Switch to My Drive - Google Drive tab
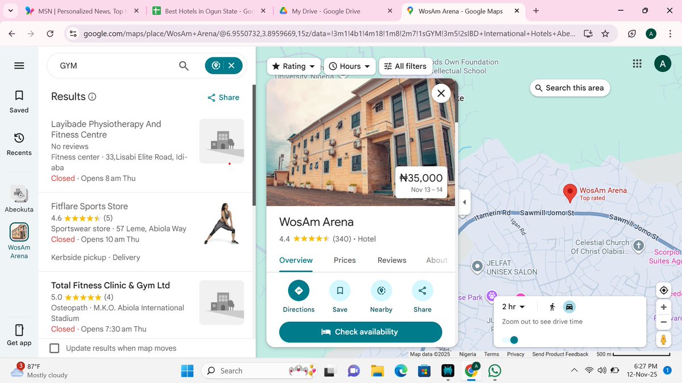Viewport: 682px width, 383px height. tap(335, 11)
